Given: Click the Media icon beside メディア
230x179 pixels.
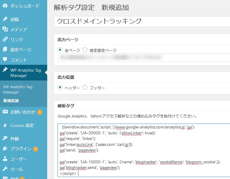Looking at the screenshot, I should [5, 29].
